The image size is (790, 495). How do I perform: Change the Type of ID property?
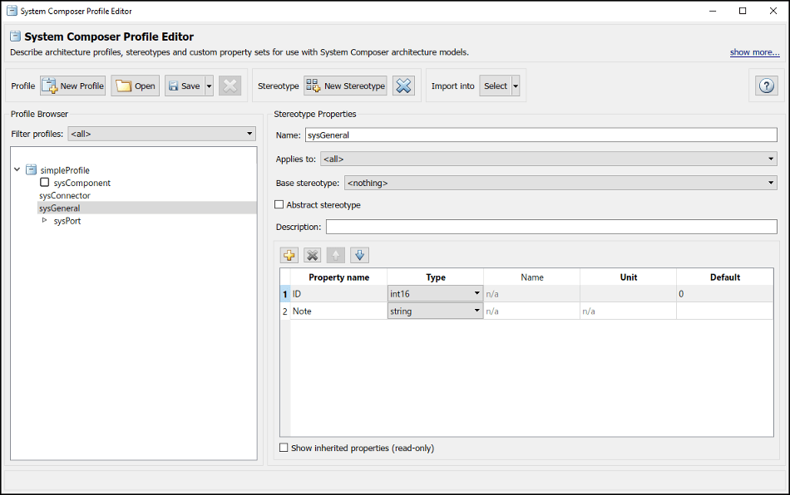point(476,293)
